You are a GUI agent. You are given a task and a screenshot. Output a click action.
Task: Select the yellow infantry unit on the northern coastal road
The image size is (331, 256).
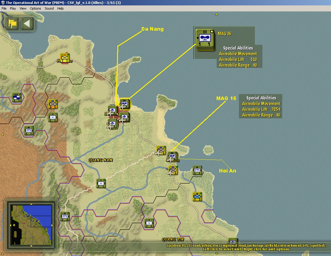click(65, 58)
